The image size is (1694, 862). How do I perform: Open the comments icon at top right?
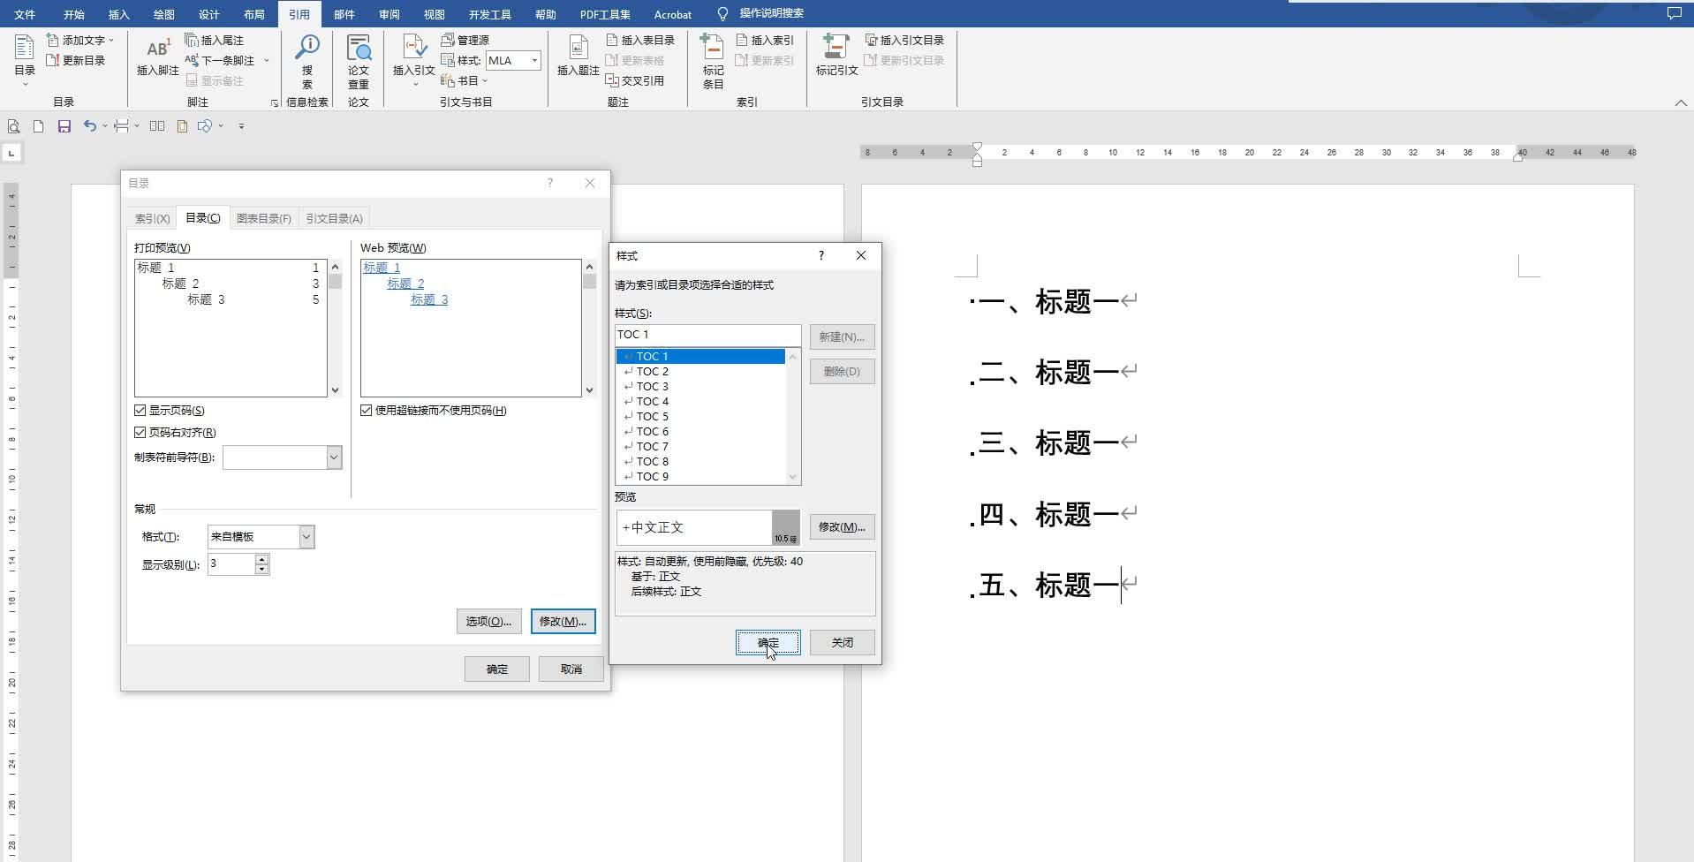[1674, 13]
